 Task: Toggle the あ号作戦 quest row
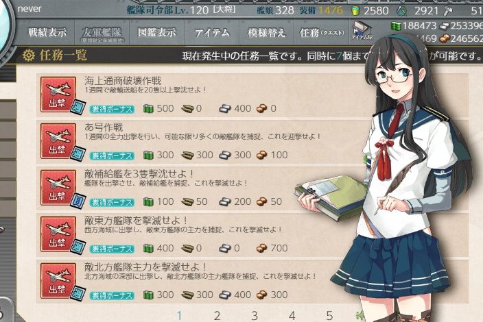(252, 141)
